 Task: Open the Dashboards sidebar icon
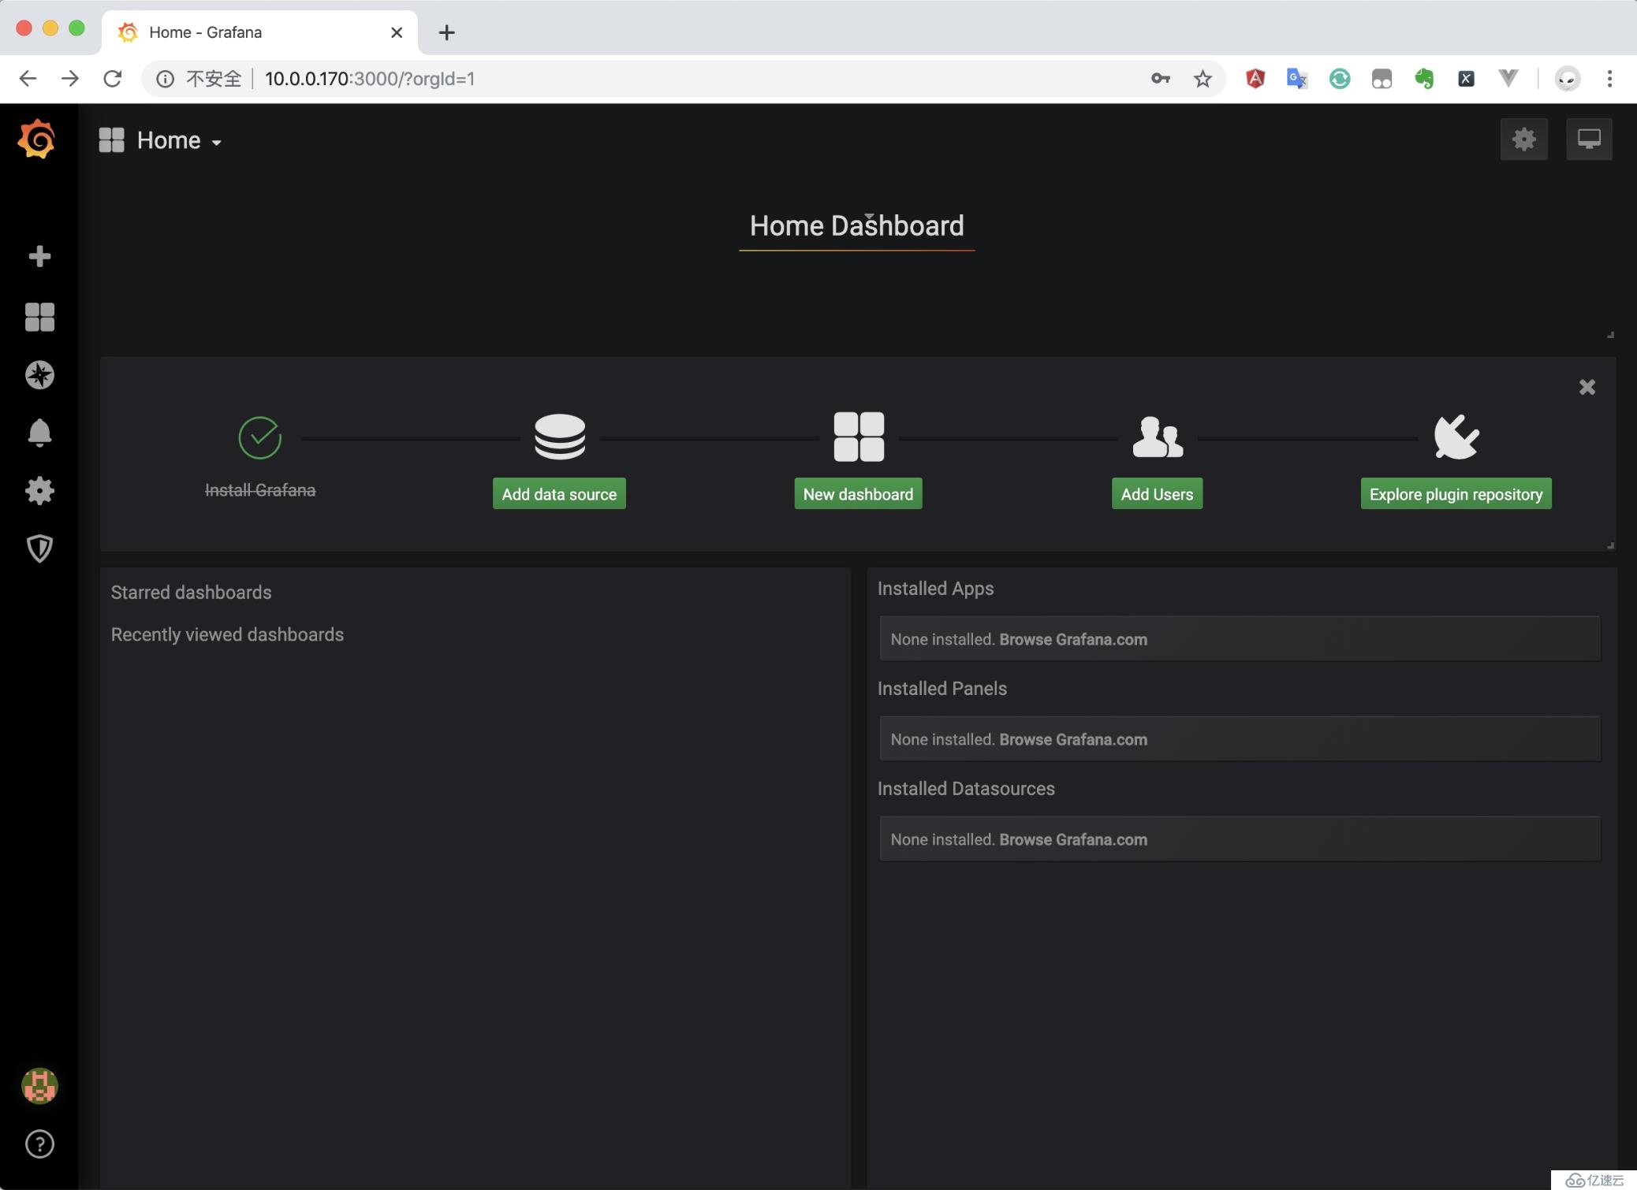pyautogui.click(x=39, y=317)
